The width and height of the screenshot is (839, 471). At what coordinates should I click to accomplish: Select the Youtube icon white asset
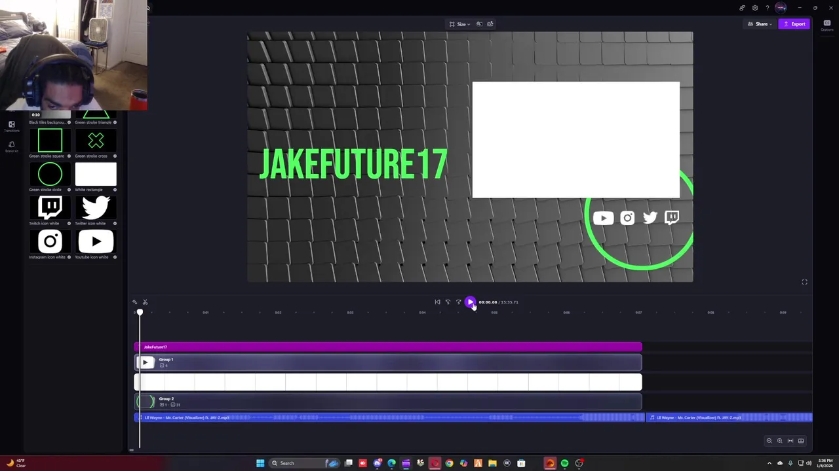pos(96,242)
